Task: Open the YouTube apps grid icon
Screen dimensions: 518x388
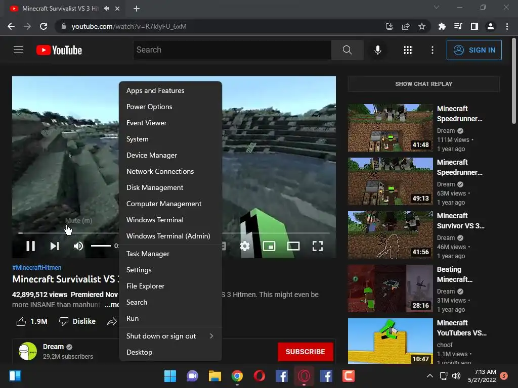Action: (408, 50)
